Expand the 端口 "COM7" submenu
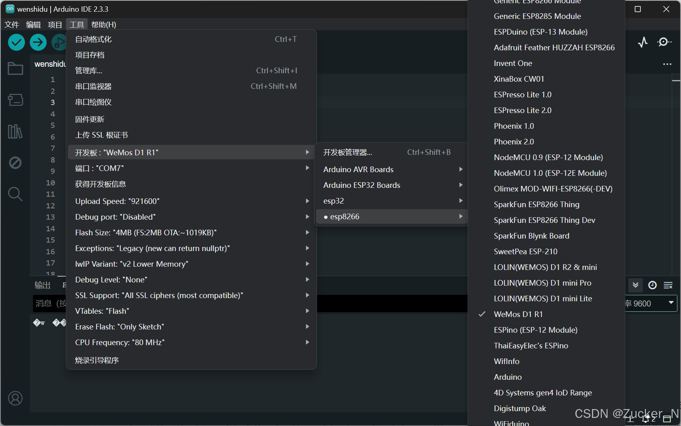The width and height of the screenshot is (681, 426). coord(191,168)
